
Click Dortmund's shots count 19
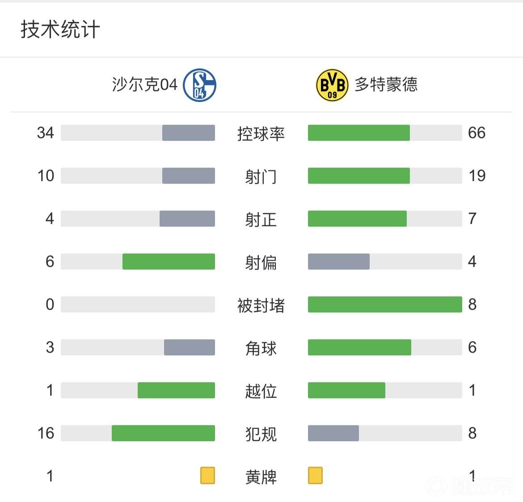[477, 176]
